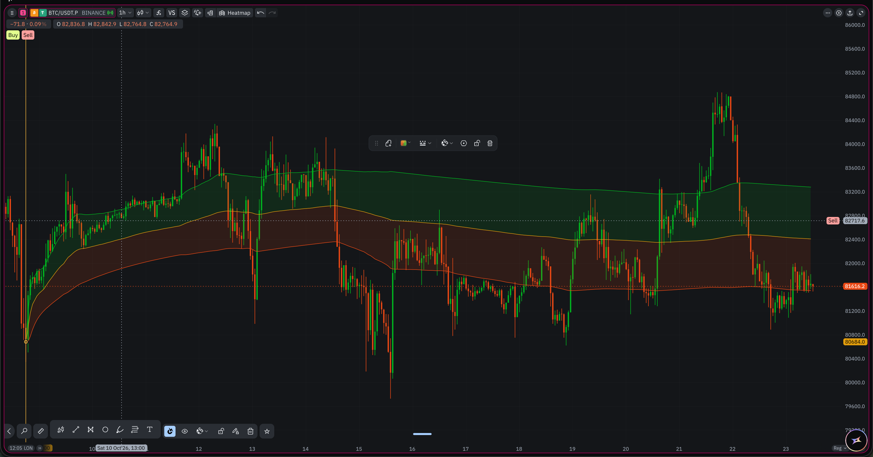Screen dimensions: 873x457
Task: Delete all drawings with bottom toolbar trash
Action: [251, 431]
